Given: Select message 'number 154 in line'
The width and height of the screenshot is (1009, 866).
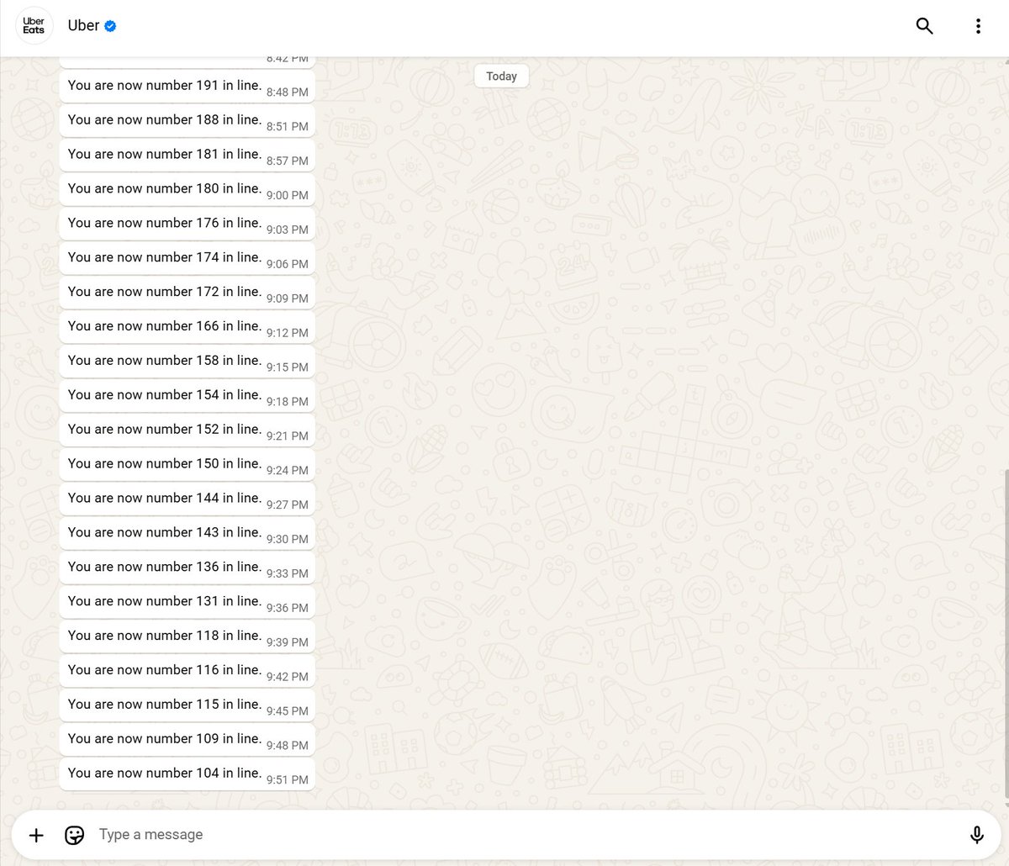Looking at the screenshot, I should click(187, 398).
